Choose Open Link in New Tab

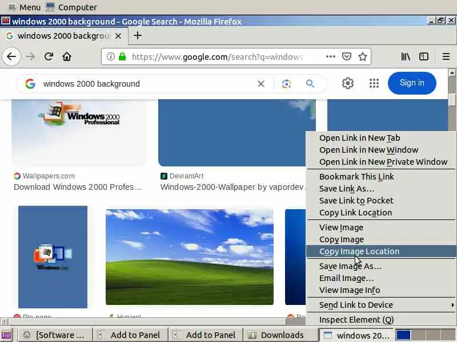pos(381,138)
